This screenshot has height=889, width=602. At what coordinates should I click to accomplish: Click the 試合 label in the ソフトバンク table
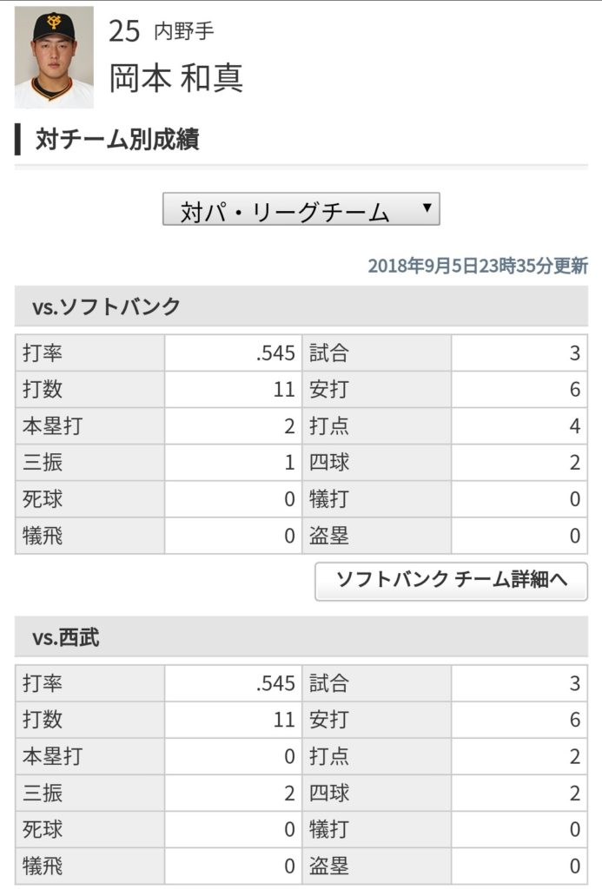click(x=329, y=353)
